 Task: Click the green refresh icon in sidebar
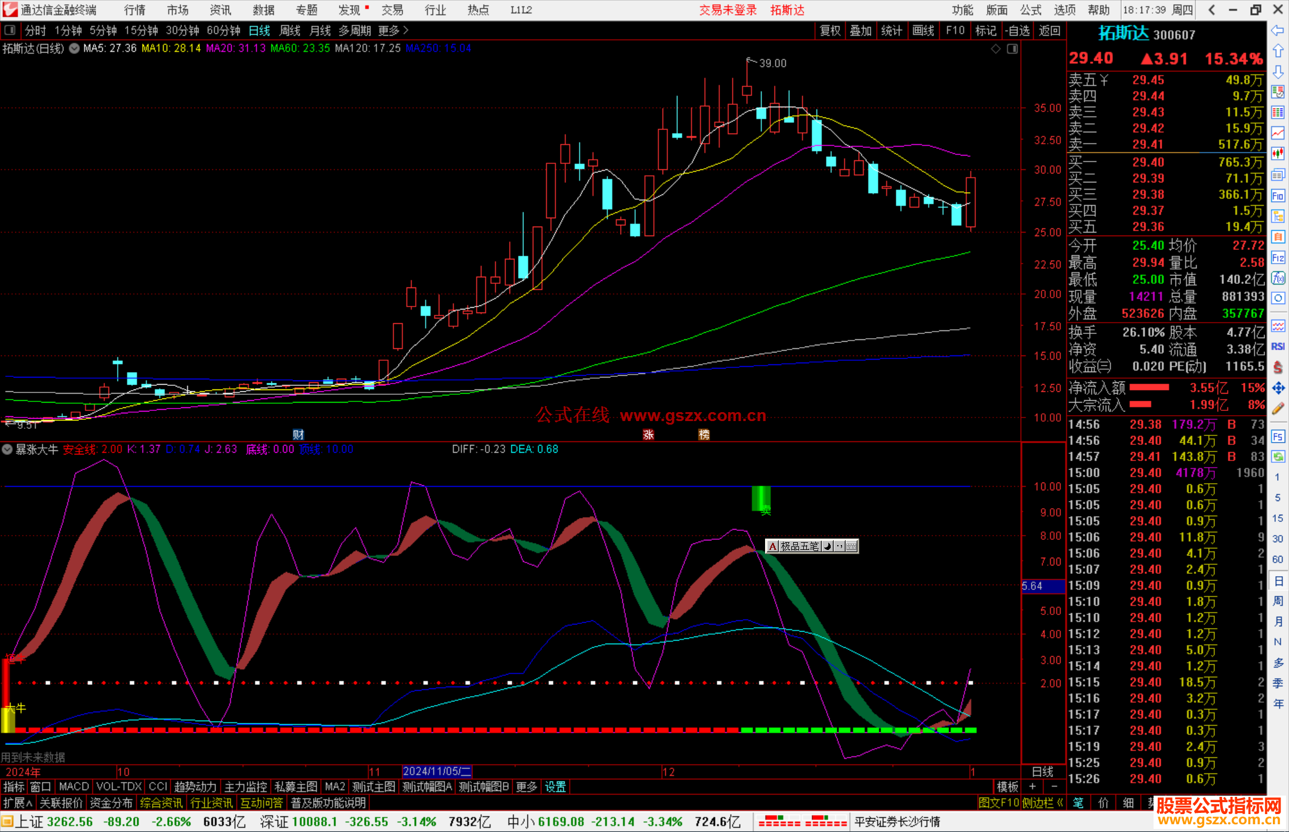click(1278, 457)
